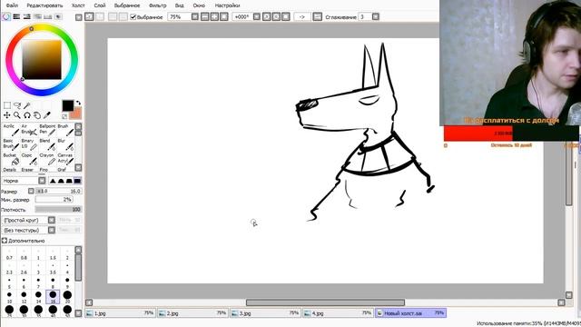Choose the Acrylic brush
The height and width of the screenshot is (327, 581).
click(10, 130)
